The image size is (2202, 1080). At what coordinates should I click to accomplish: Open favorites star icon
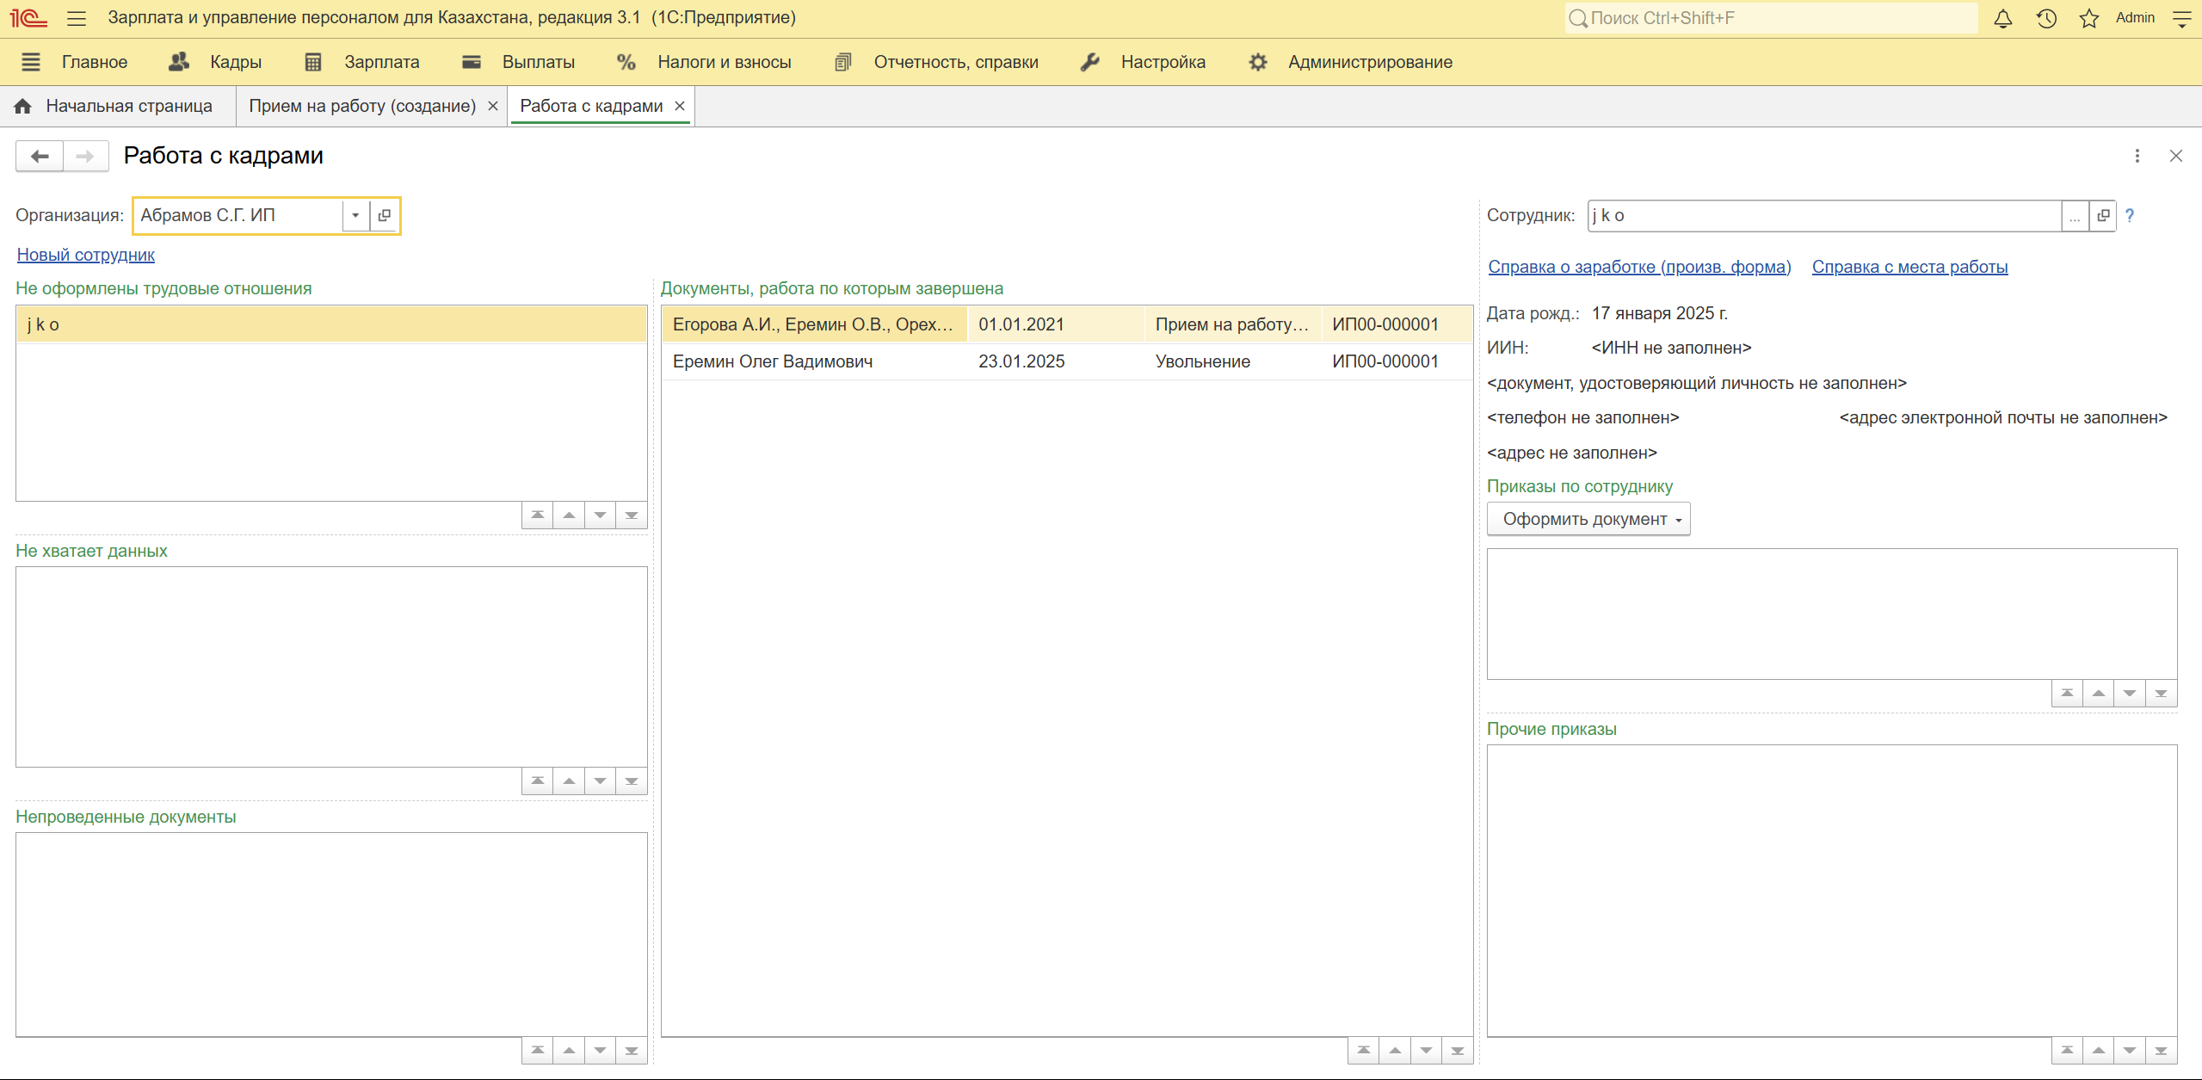pos(2089,18)
